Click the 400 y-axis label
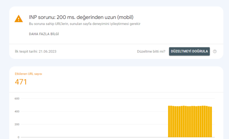The width and height of the screenshot is (229, 139). pyautogui.click(x=17, y=111)
